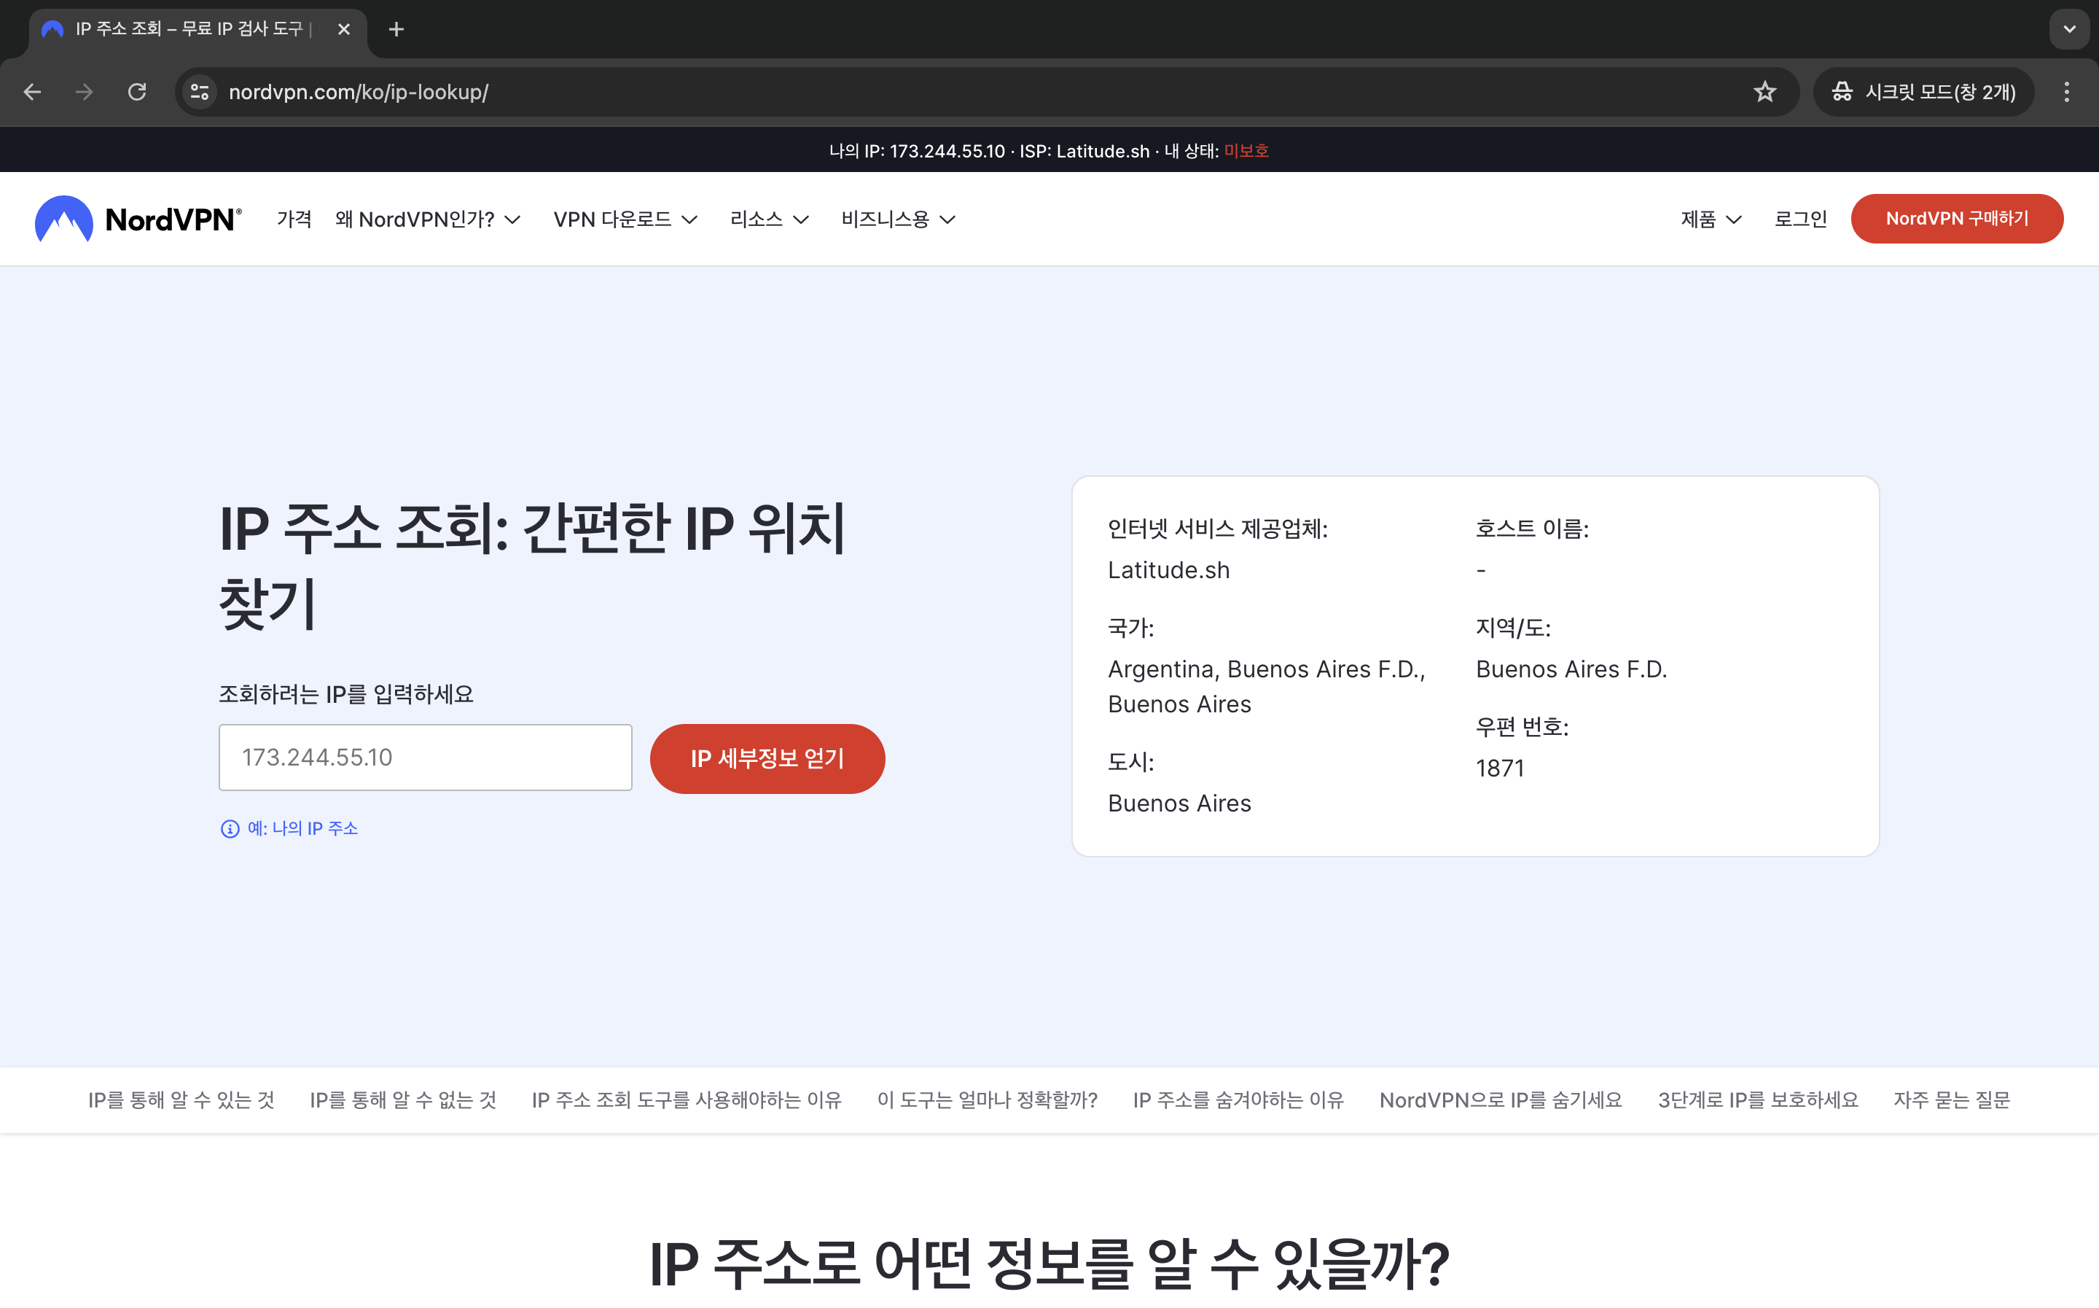Image resolution: width=2099 pixels, height=1308 pixels.
Task: Click the Buenos Aires value under 도시:
Action: (x=1179, y=803)
